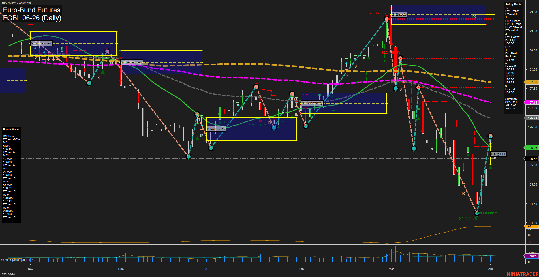Select the M:January session label
The width and height of the screenshot is (539, 277).
tap(216, 129)
